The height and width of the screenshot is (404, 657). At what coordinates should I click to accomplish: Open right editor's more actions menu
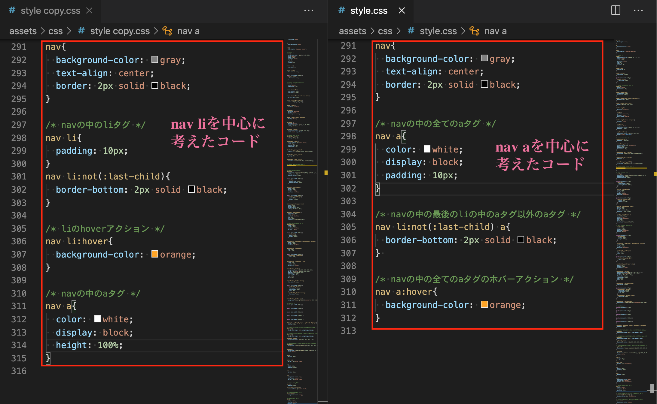pos(638,11)
